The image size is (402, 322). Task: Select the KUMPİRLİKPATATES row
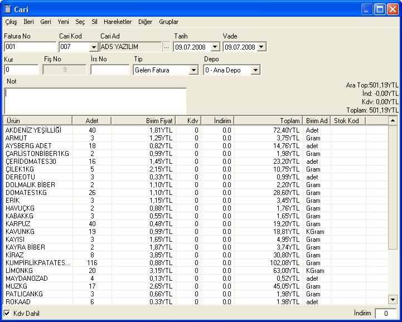coord(196,263)
